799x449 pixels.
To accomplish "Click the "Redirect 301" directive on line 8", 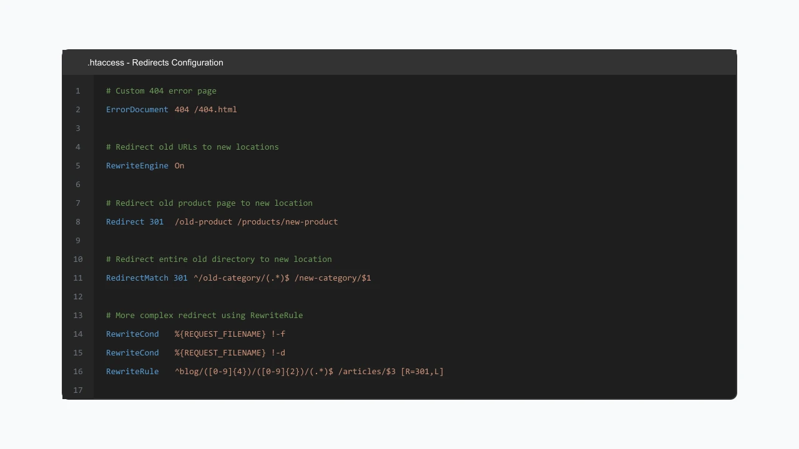I will tap(135, 221).
